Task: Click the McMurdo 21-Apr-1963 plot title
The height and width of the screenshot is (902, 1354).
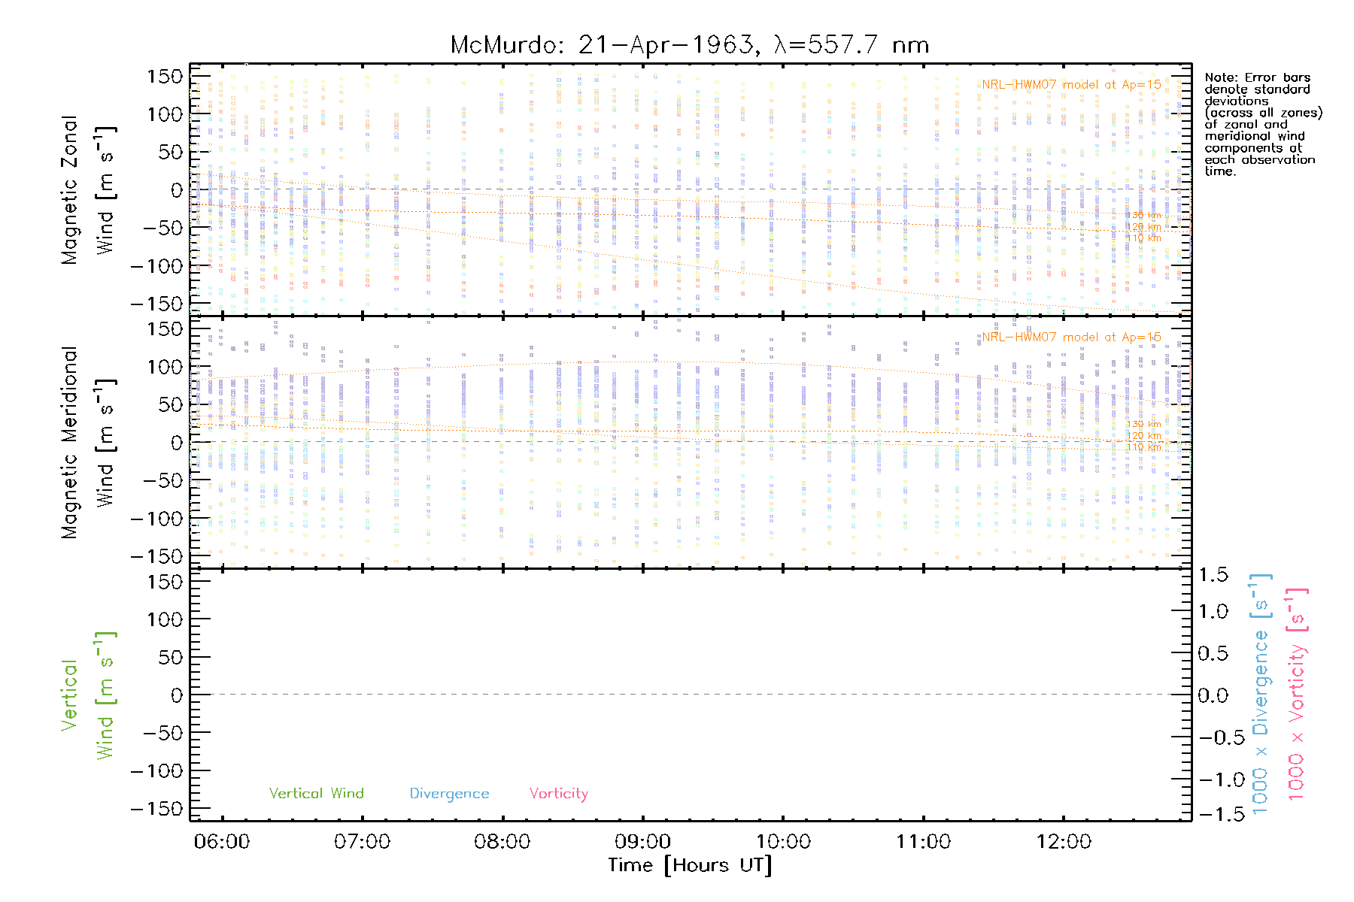Action: pyautogui.click(x=690, y=45)
